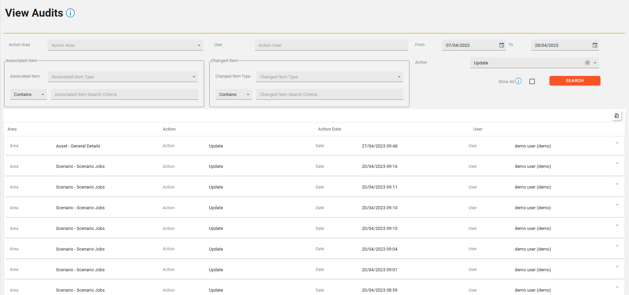Open the Contains dropdown in Changed Item
Viewport: 629px width, 295px height.
(x=233, y=95)
